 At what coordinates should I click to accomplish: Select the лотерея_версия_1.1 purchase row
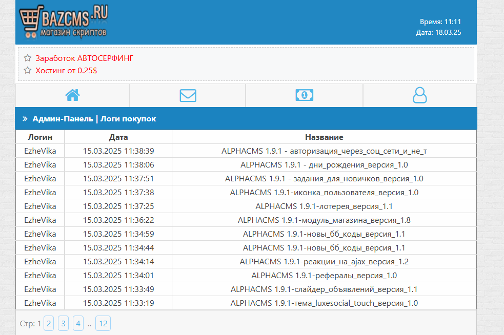[x=324, y=206]
